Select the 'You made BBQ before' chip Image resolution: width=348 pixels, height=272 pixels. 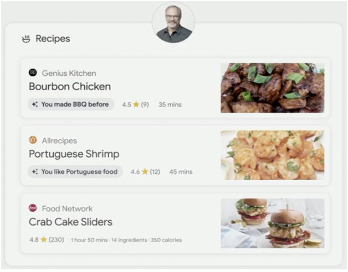click(71, 104)
